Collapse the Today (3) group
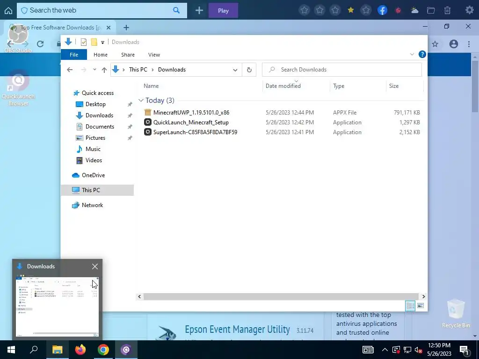479x359 pixels. (141, 101)
